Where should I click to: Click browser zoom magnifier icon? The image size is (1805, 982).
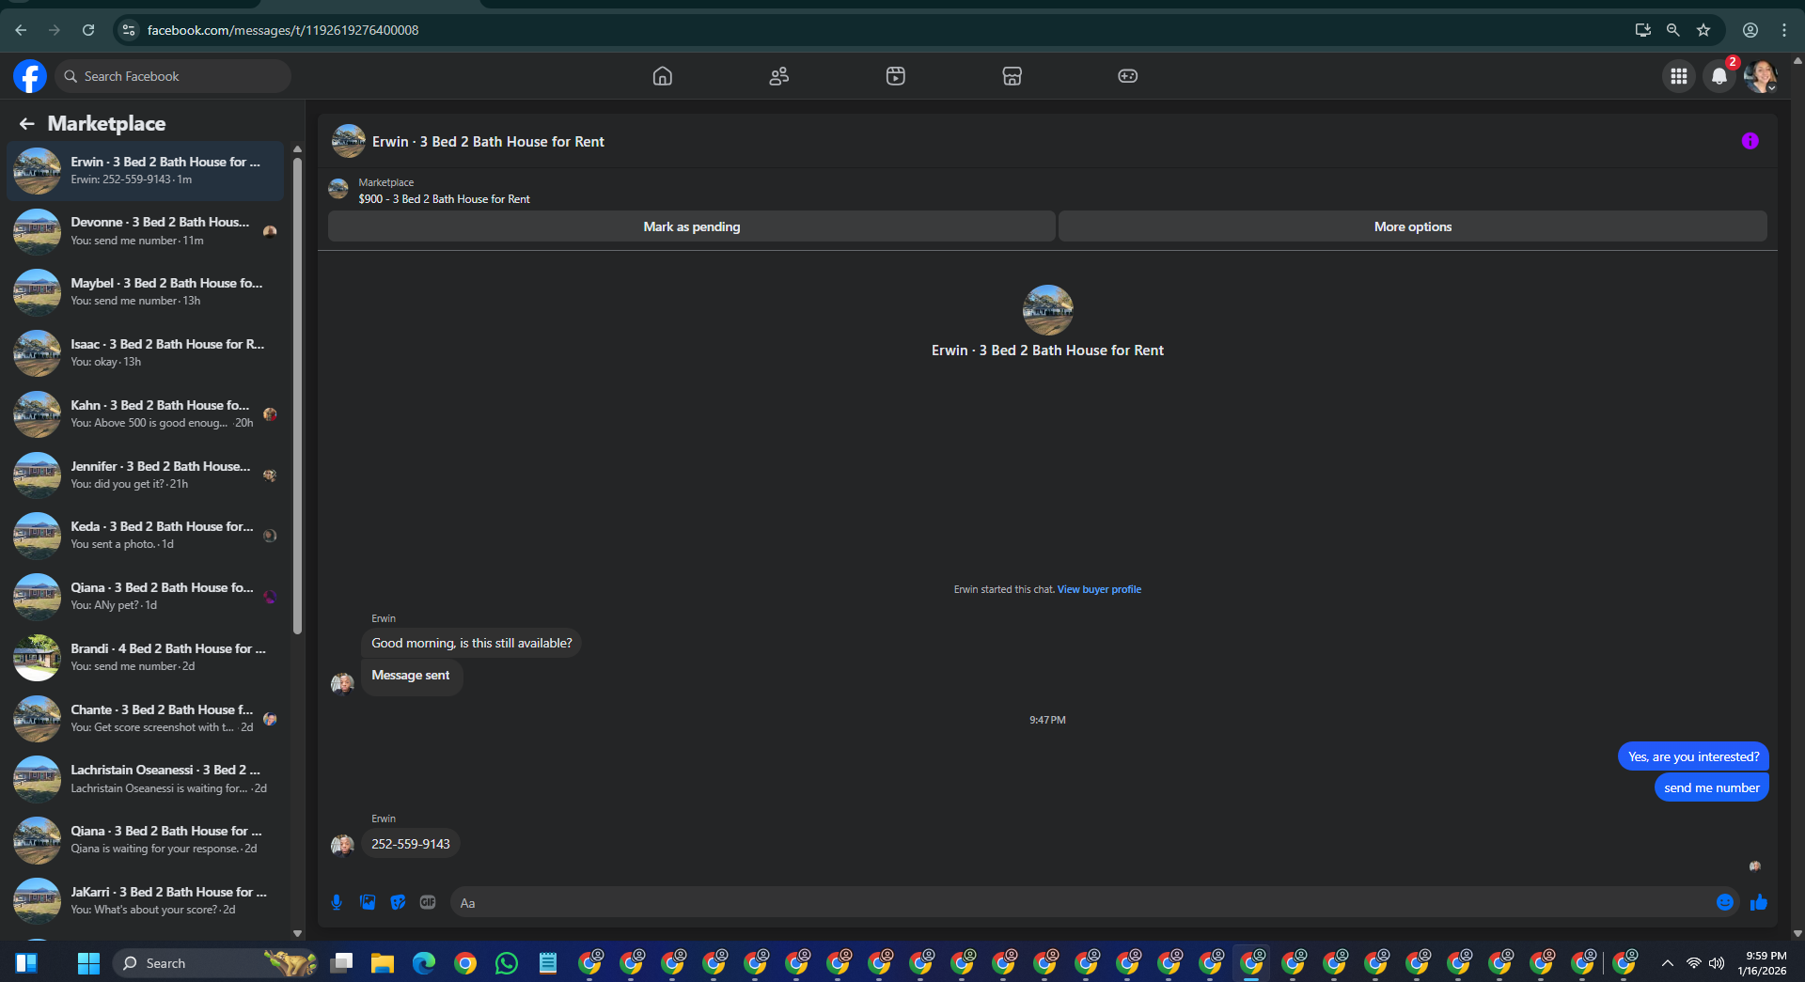pos(1673,30)
